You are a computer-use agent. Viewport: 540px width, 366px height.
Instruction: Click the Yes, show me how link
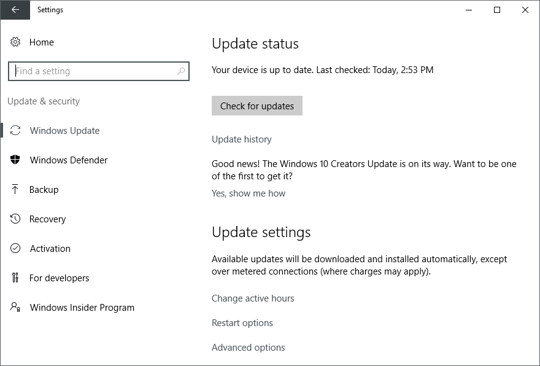[249, 193]
